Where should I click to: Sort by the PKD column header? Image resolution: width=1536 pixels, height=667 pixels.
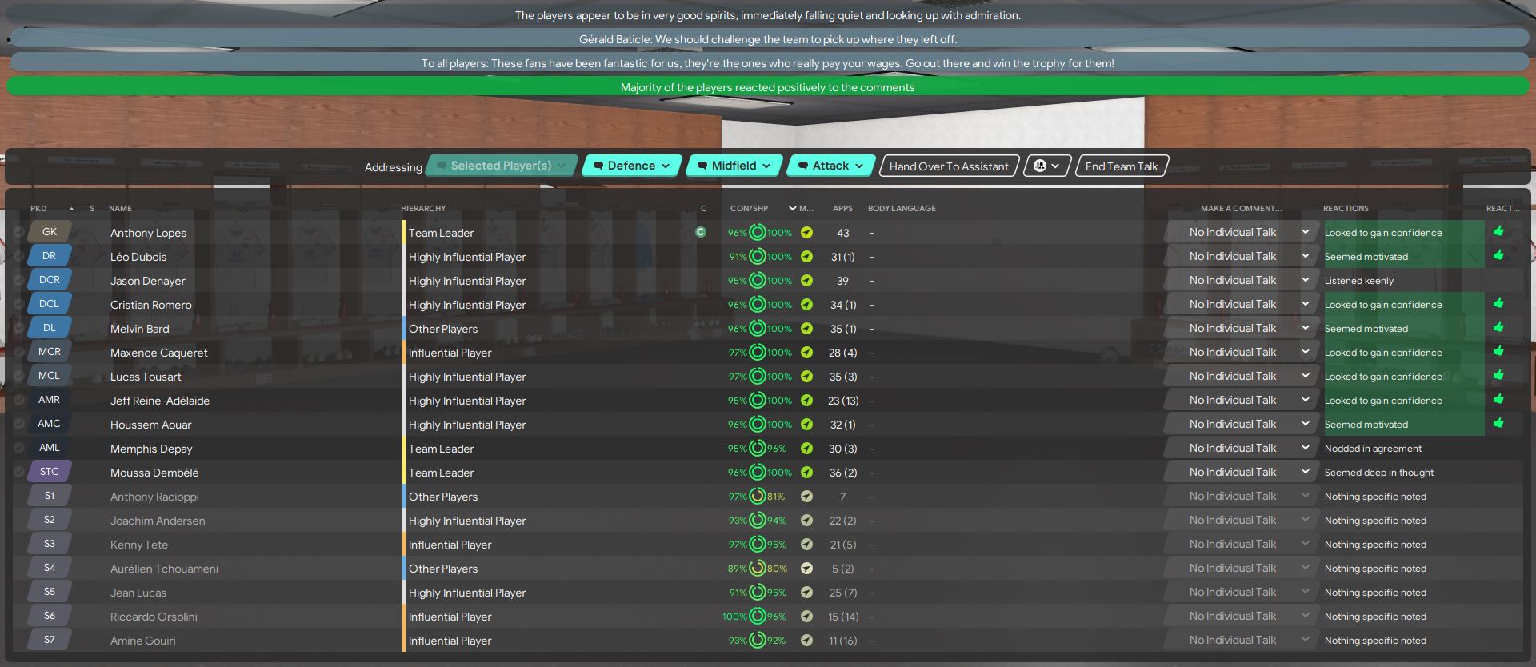click(x=38, y=209)
